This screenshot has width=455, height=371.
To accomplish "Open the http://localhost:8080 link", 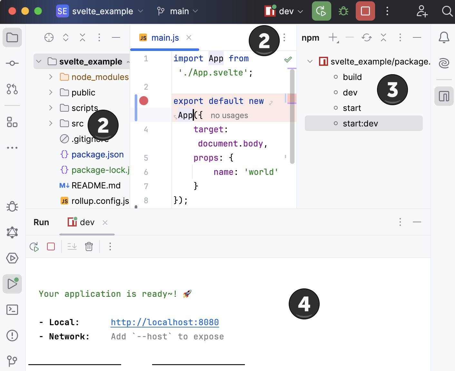I will pyautogui.click(x=165, y=322).
